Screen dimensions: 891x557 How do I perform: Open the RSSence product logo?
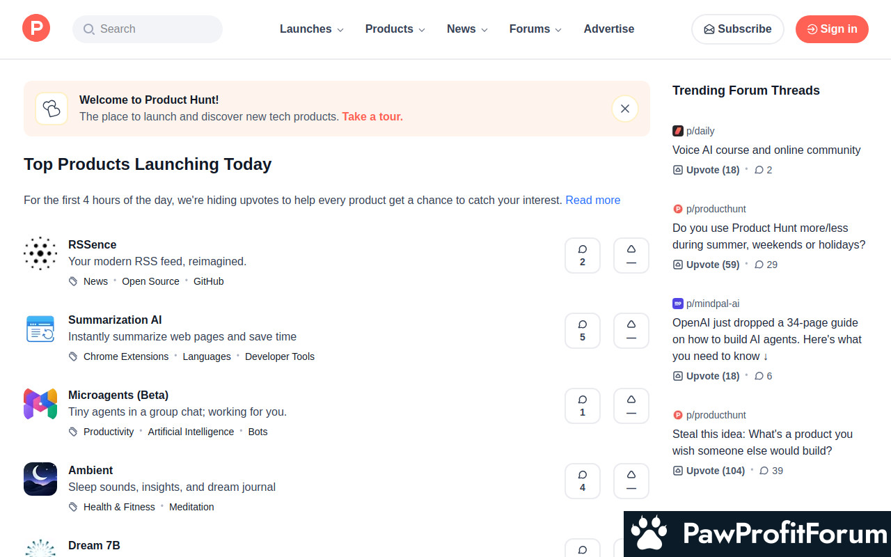(x=40, y=253)
